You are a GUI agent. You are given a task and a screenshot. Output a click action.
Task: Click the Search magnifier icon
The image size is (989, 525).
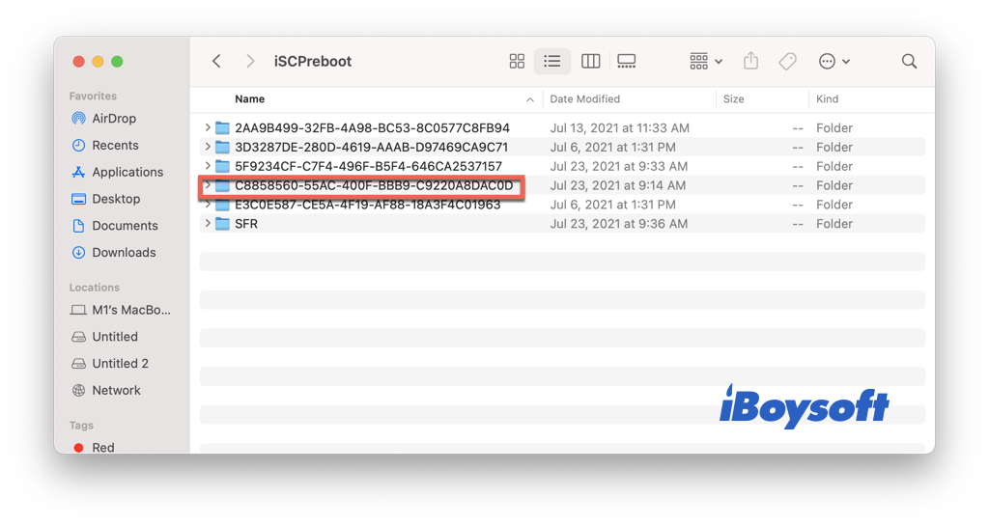tap(909, 61)
